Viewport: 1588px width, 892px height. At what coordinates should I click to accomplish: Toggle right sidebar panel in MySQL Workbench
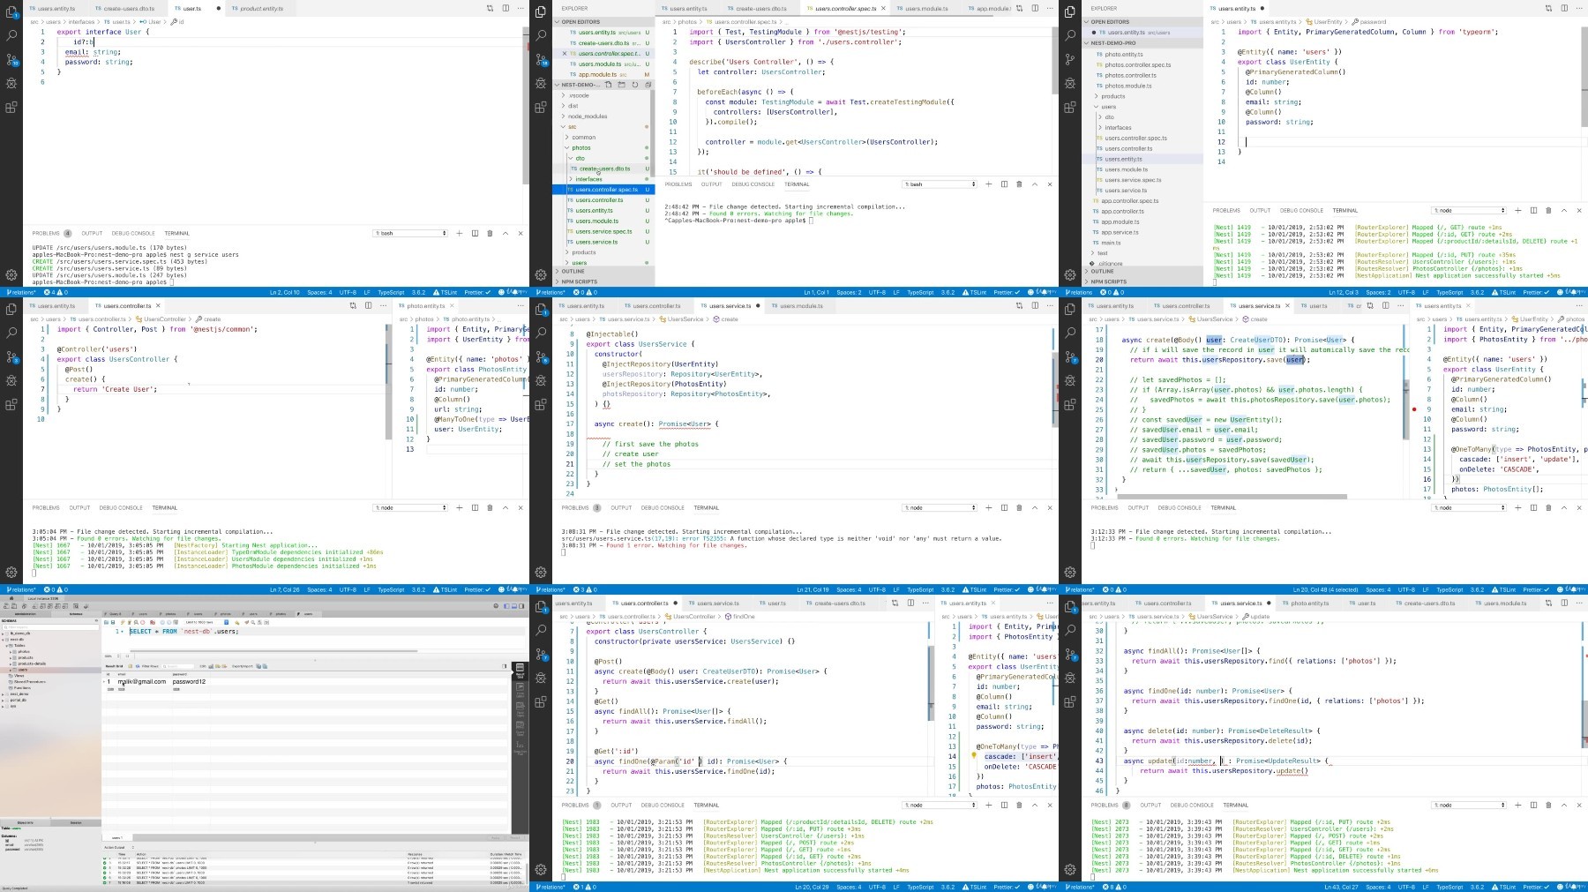(x=521, y=606)
